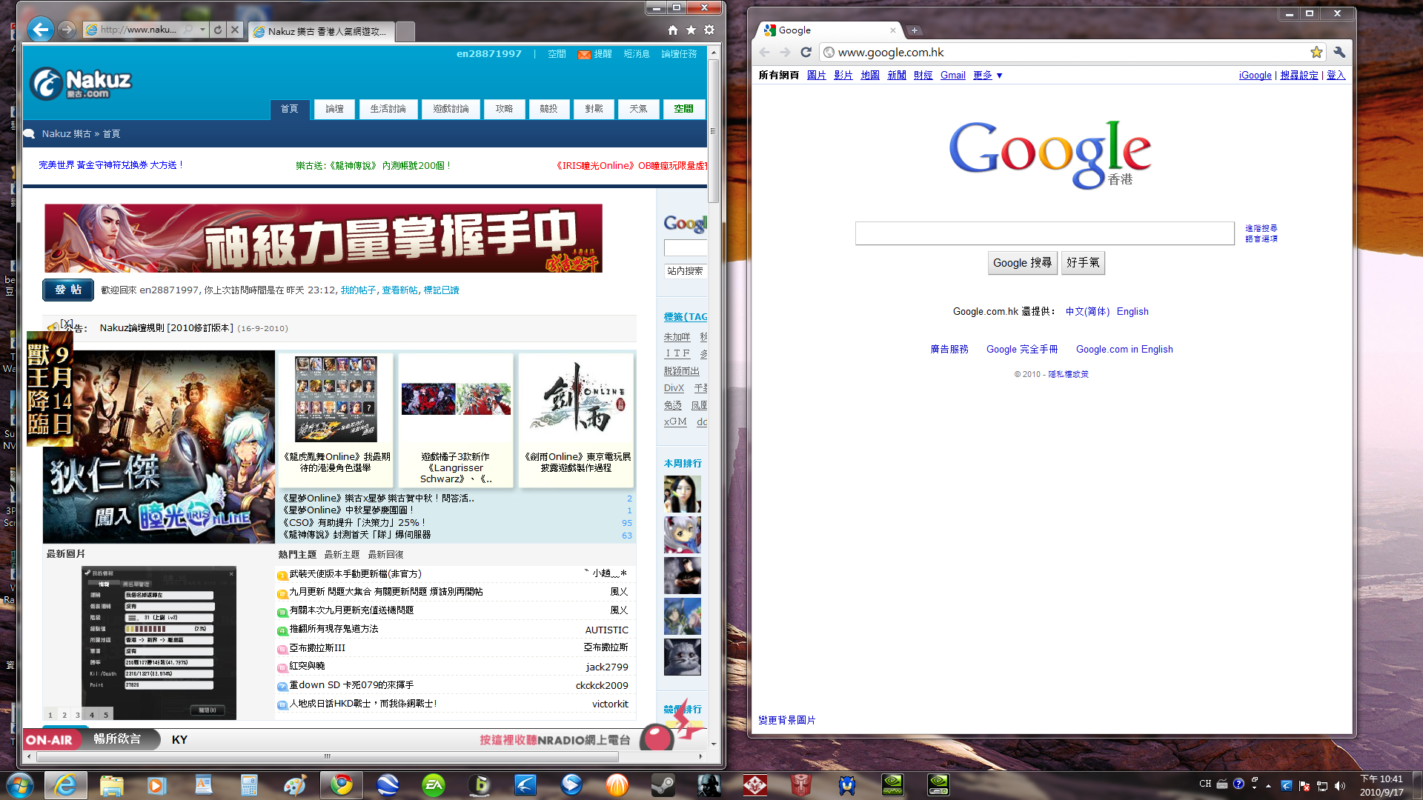
Task: Open Steam from the taskbar
Action: (663, 784)
